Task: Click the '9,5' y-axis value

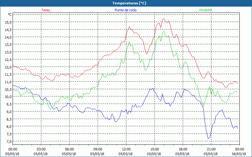Action: pyautogui.click(x=9, y=104)
